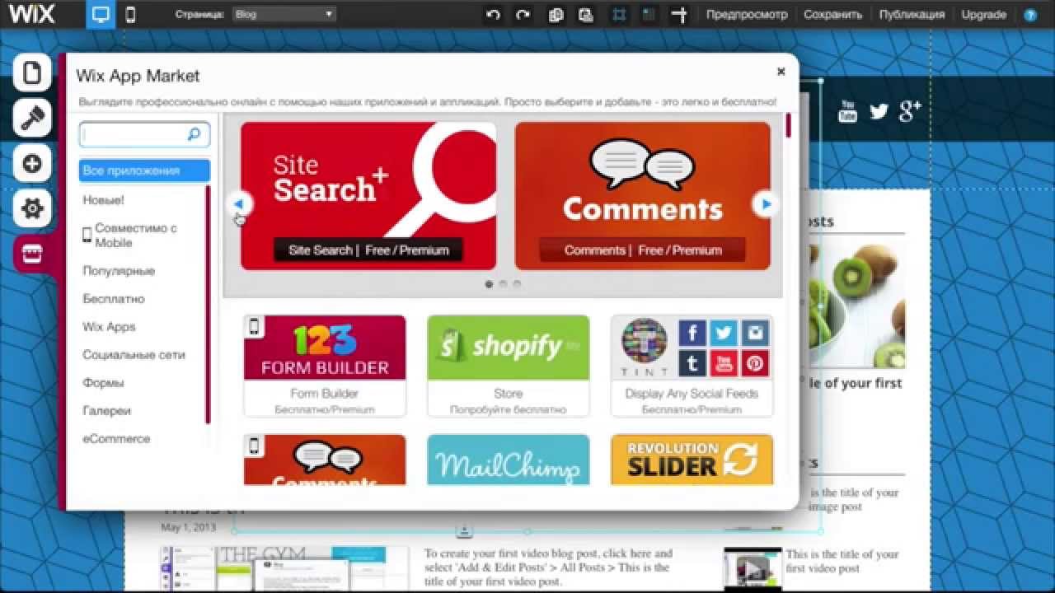This screenshot has width=1055, height=593.
Task: Open the help question mark icon
Action: pos(1030,15)
